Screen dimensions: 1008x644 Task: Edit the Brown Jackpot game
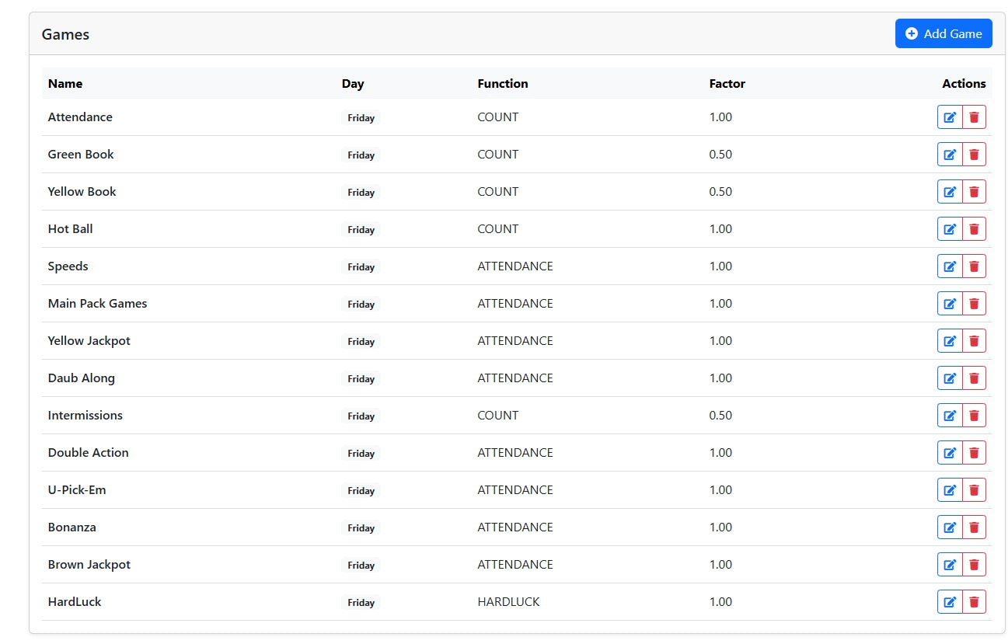point(950,565)
